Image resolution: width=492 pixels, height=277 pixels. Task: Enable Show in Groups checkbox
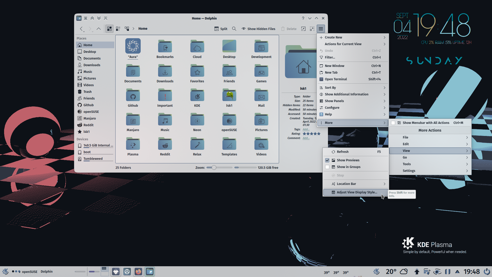coord(327,167)
